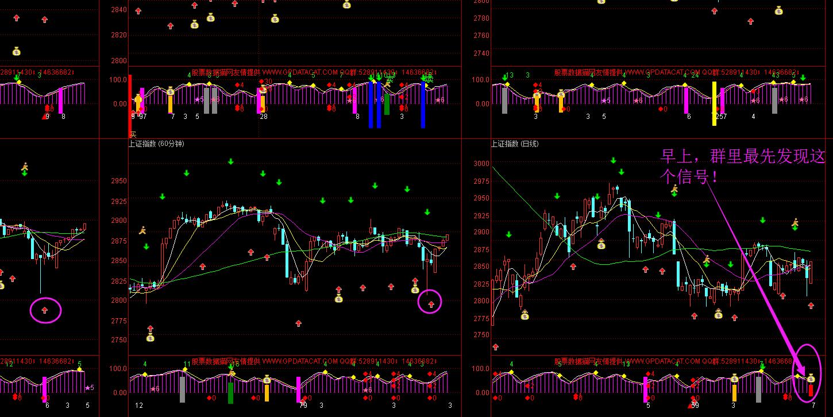Image resolution: width=833 pixels, height=417 pixels.
Task: Click the money bag in the 60-minute chart bottom indicator
Action: pyautogui.click(x=267, y=380)
